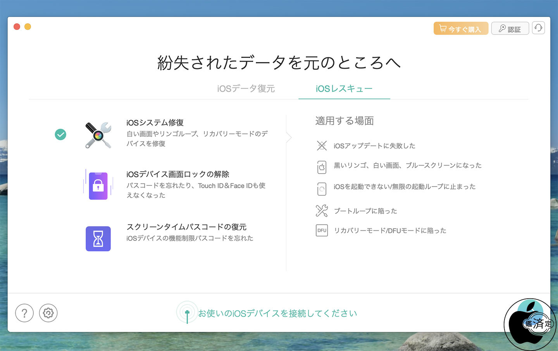558x351 pixels.
Task: Select the iOSレスキュー tab
Action: coord(344,89)
